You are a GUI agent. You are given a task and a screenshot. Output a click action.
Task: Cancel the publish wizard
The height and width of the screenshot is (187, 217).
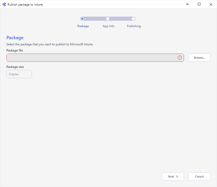(199, 176)
